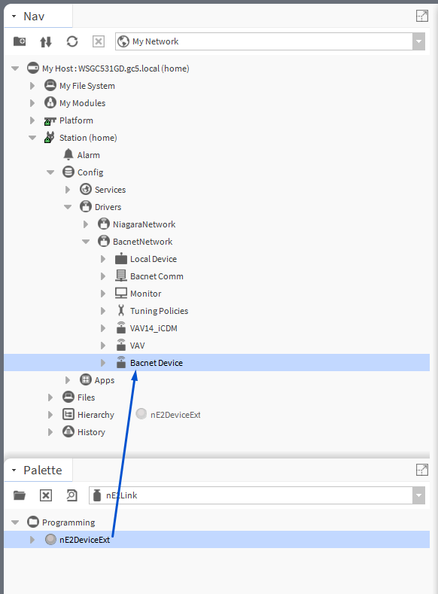The width and height of the screenshot is (438, 594).
Task: Click the Bacnet Comm icon
Action: click(121, 276)
